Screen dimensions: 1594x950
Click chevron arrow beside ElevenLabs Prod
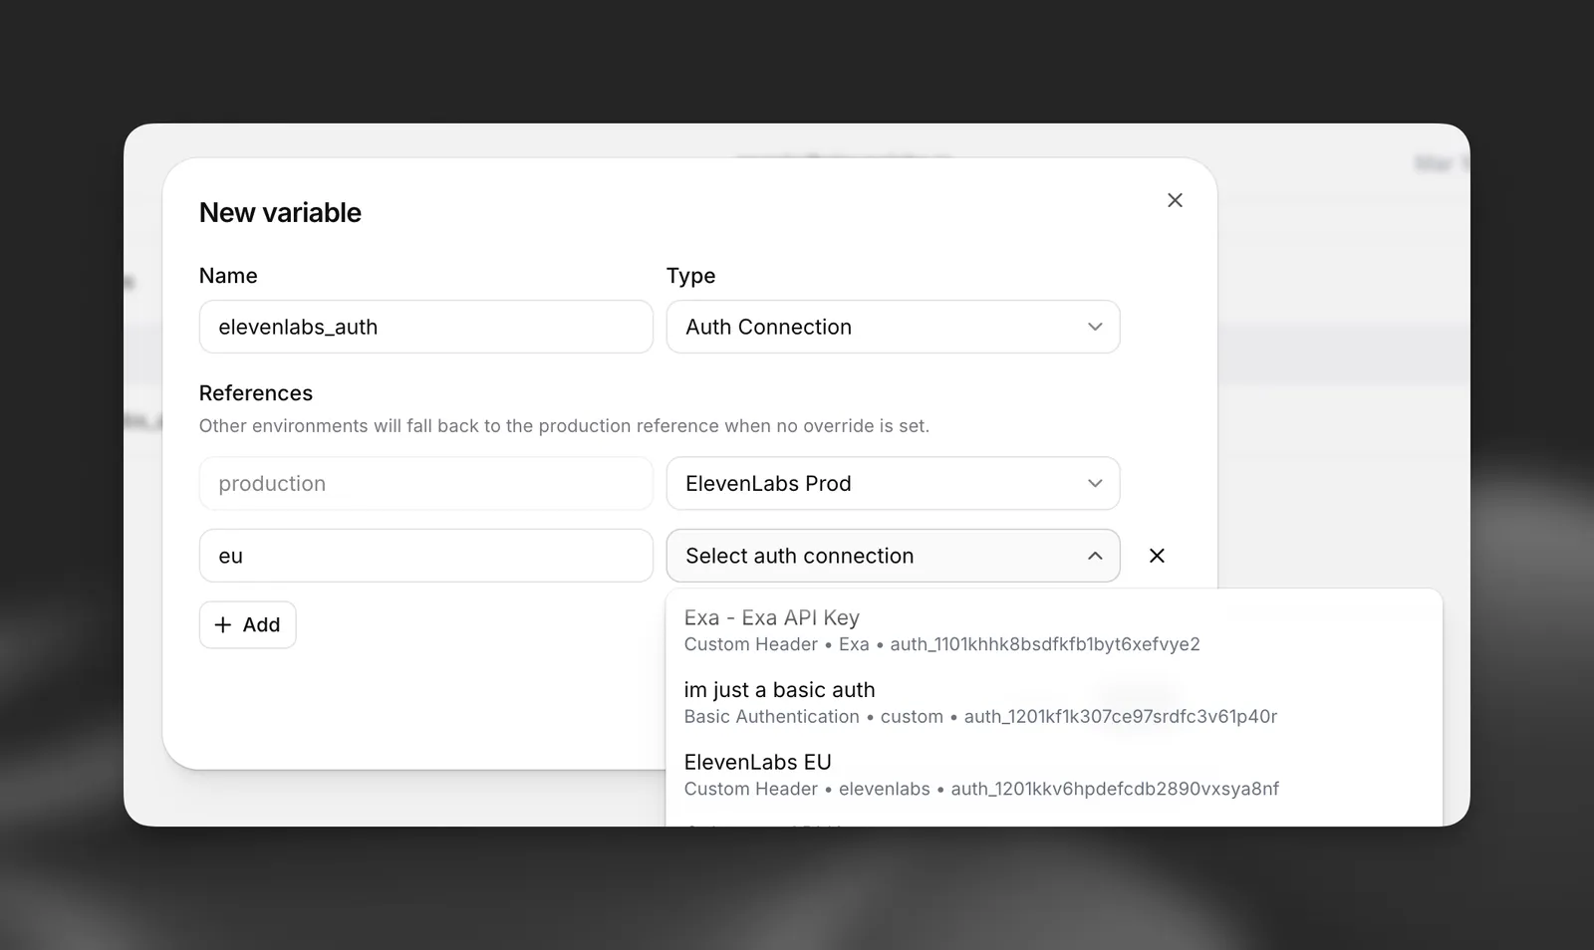tap(1095, 483)
